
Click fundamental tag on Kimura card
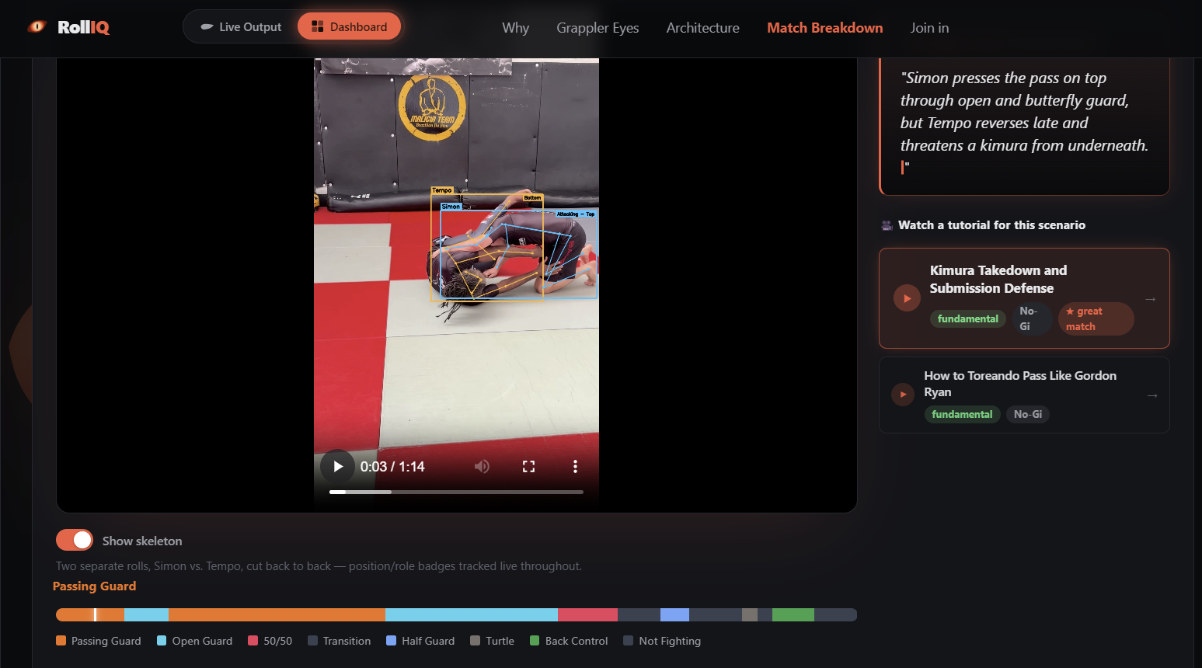(x=967, y=318)
